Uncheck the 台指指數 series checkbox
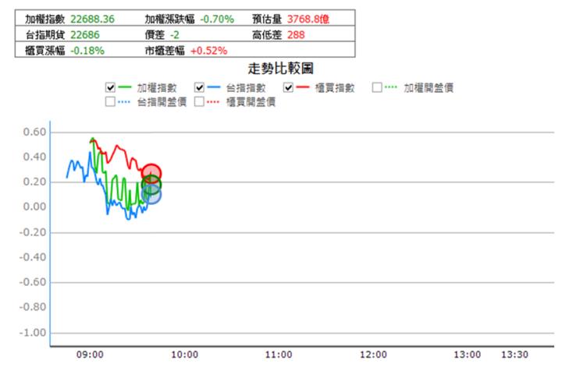Screen dimensions: 562x374 [x=199, y=87]
